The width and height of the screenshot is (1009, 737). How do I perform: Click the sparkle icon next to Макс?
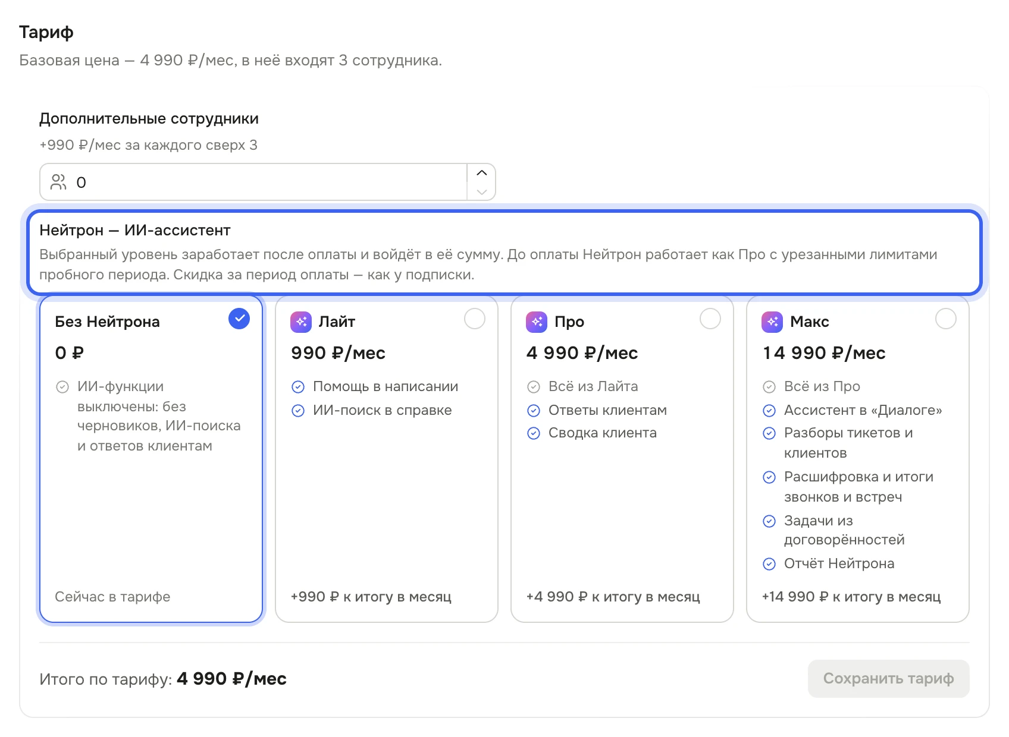(772, 322)
